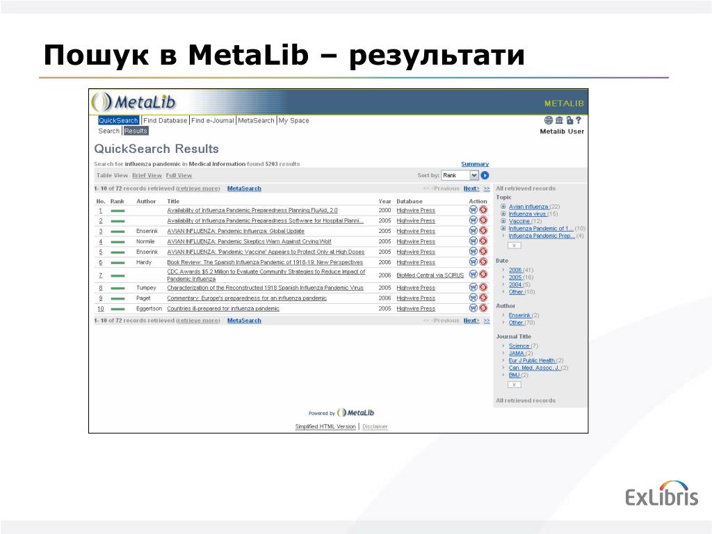
Task: Click red SFX icon for record 2
Action: click(x=483, y=220)
